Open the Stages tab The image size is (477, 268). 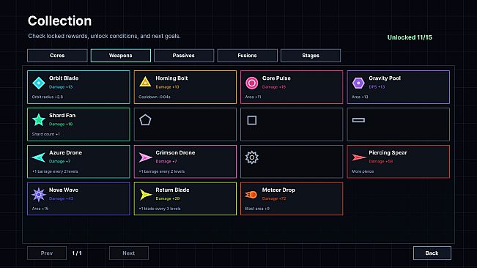click(x=311, y=56)
